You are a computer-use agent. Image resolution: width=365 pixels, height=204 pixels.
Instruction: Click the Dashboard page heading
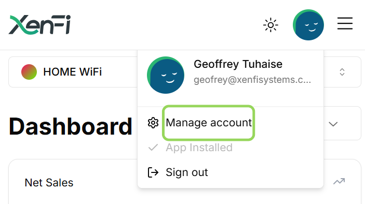[71, 126]
